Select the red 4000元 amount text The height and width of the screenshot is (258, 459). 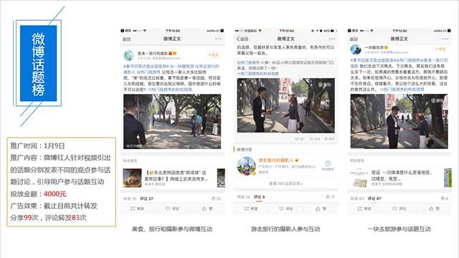pyautogui.click(x=55, y=193)
